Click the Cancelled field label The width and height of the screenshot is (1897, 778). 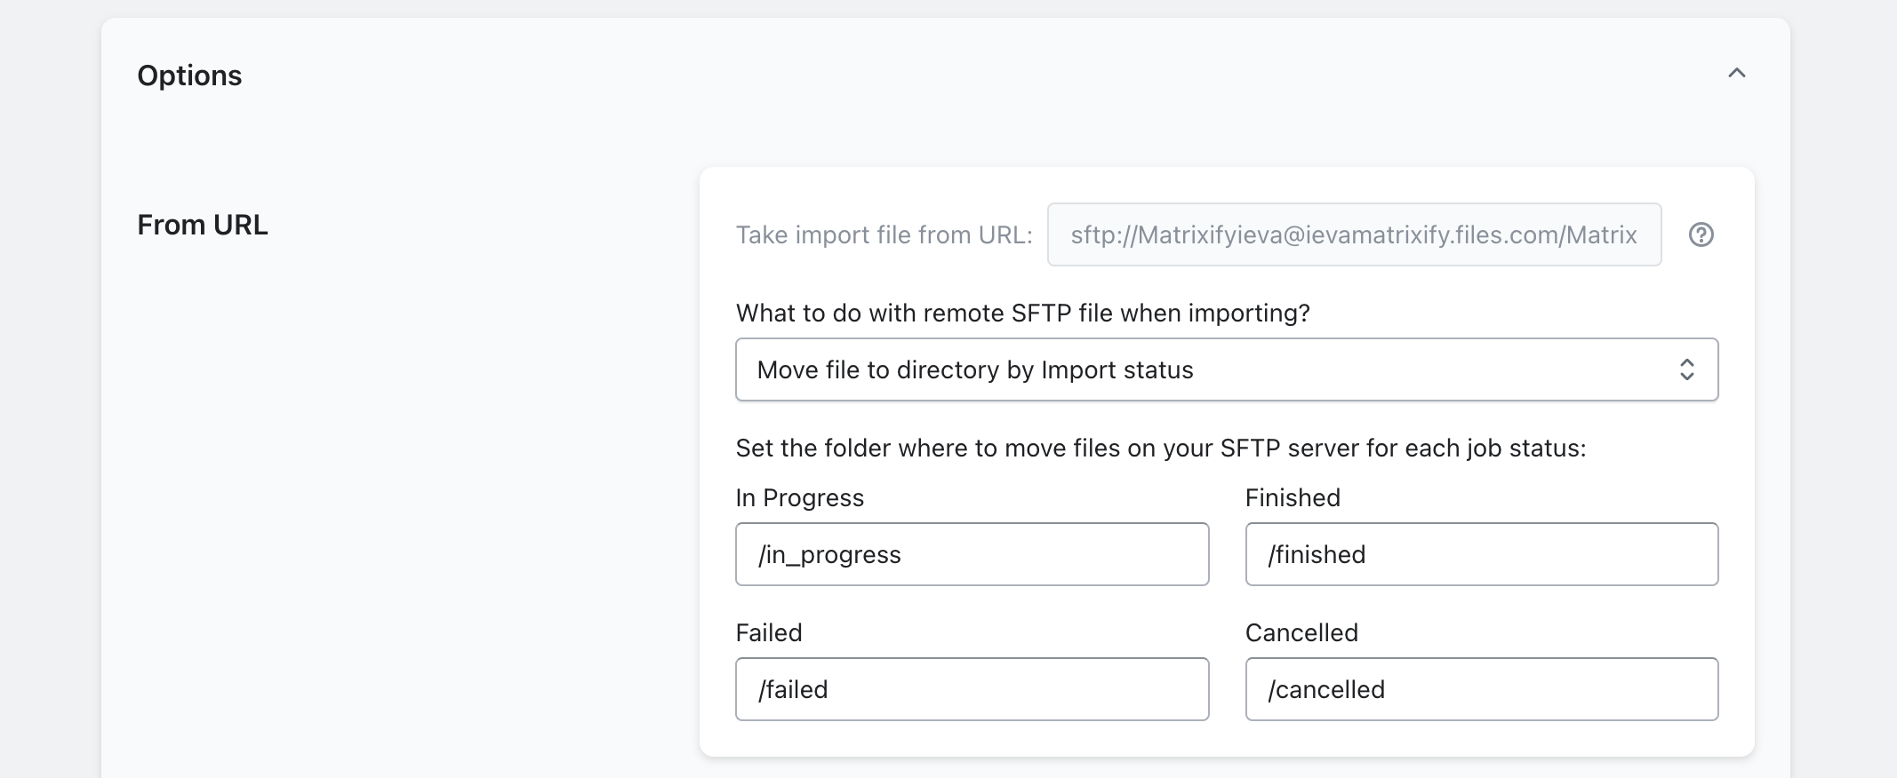[x=1301, y=632]
